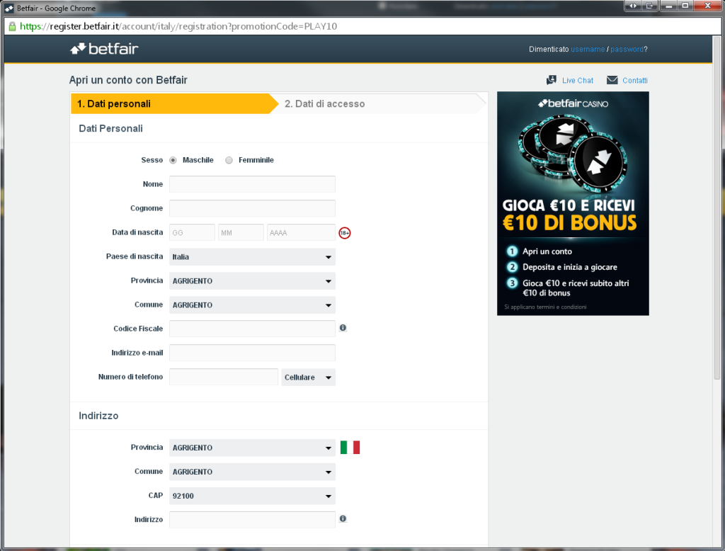Click forgotten password link
The image size is (725, 551).
pyautogui.click(x=627, y=49)
